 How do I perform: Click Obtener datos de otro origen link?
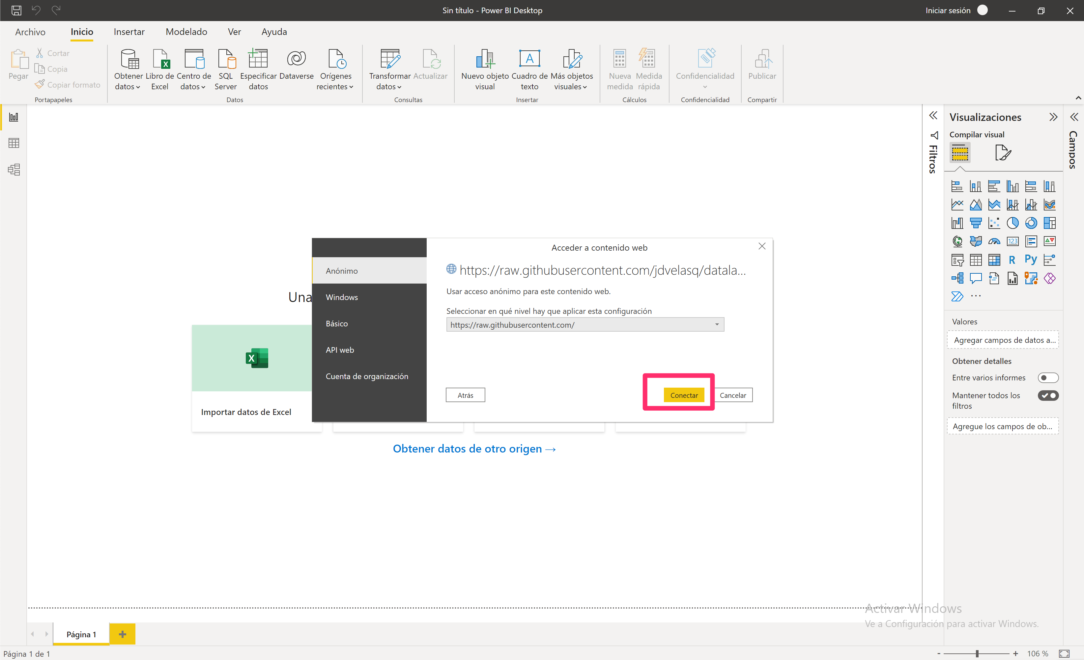474,449
